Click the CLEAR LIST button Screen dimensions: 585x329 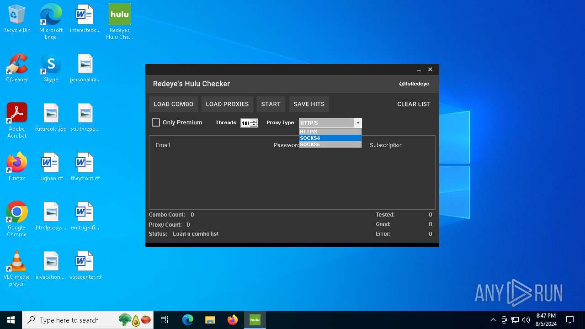tap(414, 104)
